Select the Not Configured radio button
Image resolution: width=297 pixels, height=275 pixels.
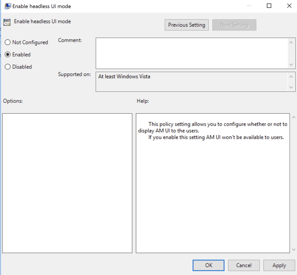click(8, 42)
